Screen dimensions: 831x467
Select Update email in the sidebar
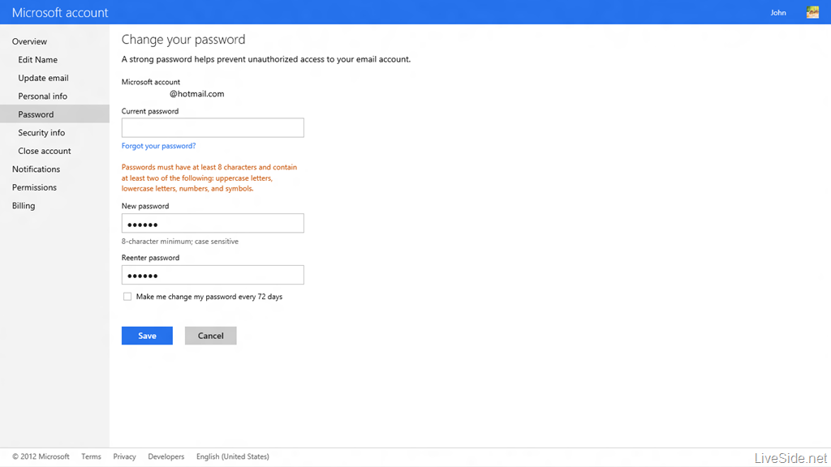[x=44, y=78]
